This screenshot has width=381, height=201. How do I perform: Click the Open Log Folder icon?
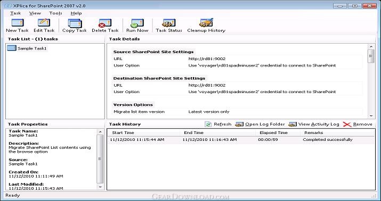239,124
